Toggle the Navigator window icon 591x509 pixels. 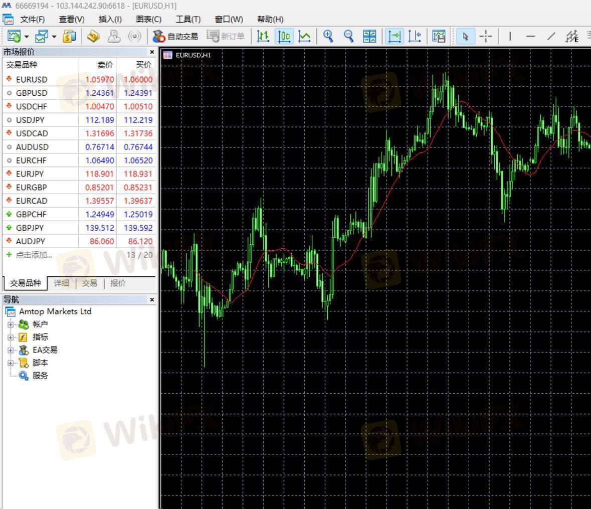[x=114, y=37]
